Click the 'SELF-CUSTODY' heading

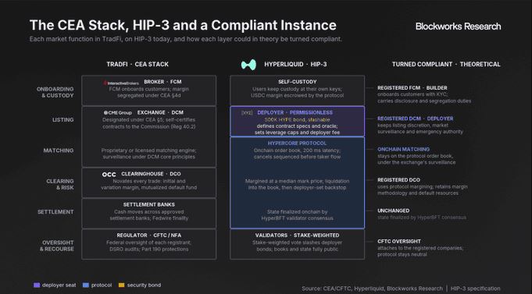point(297,82)
